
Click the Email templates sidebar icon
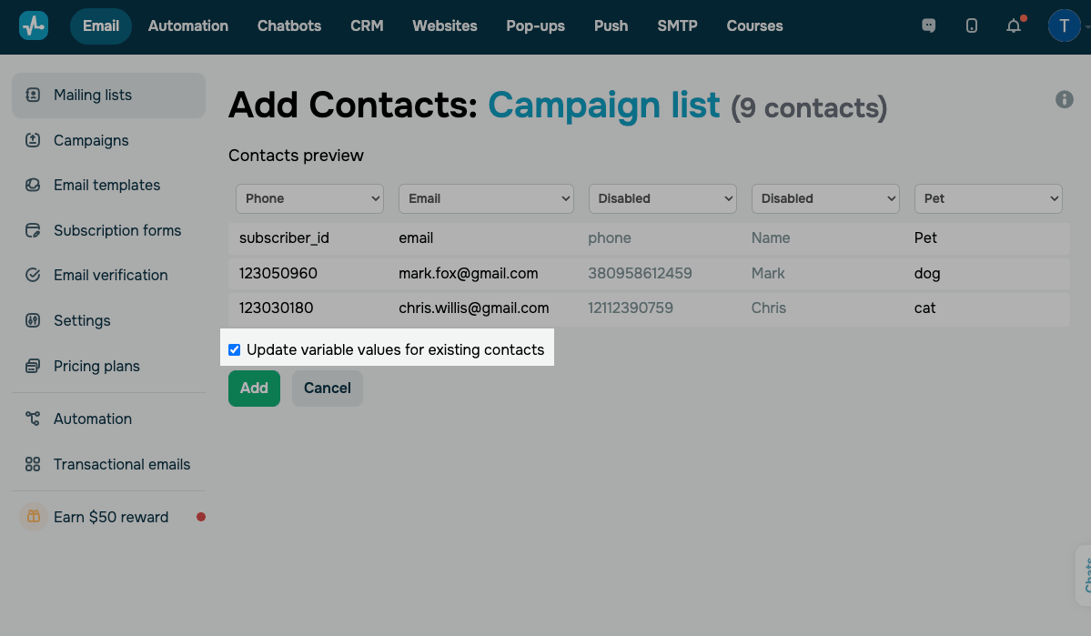(34, 185)
